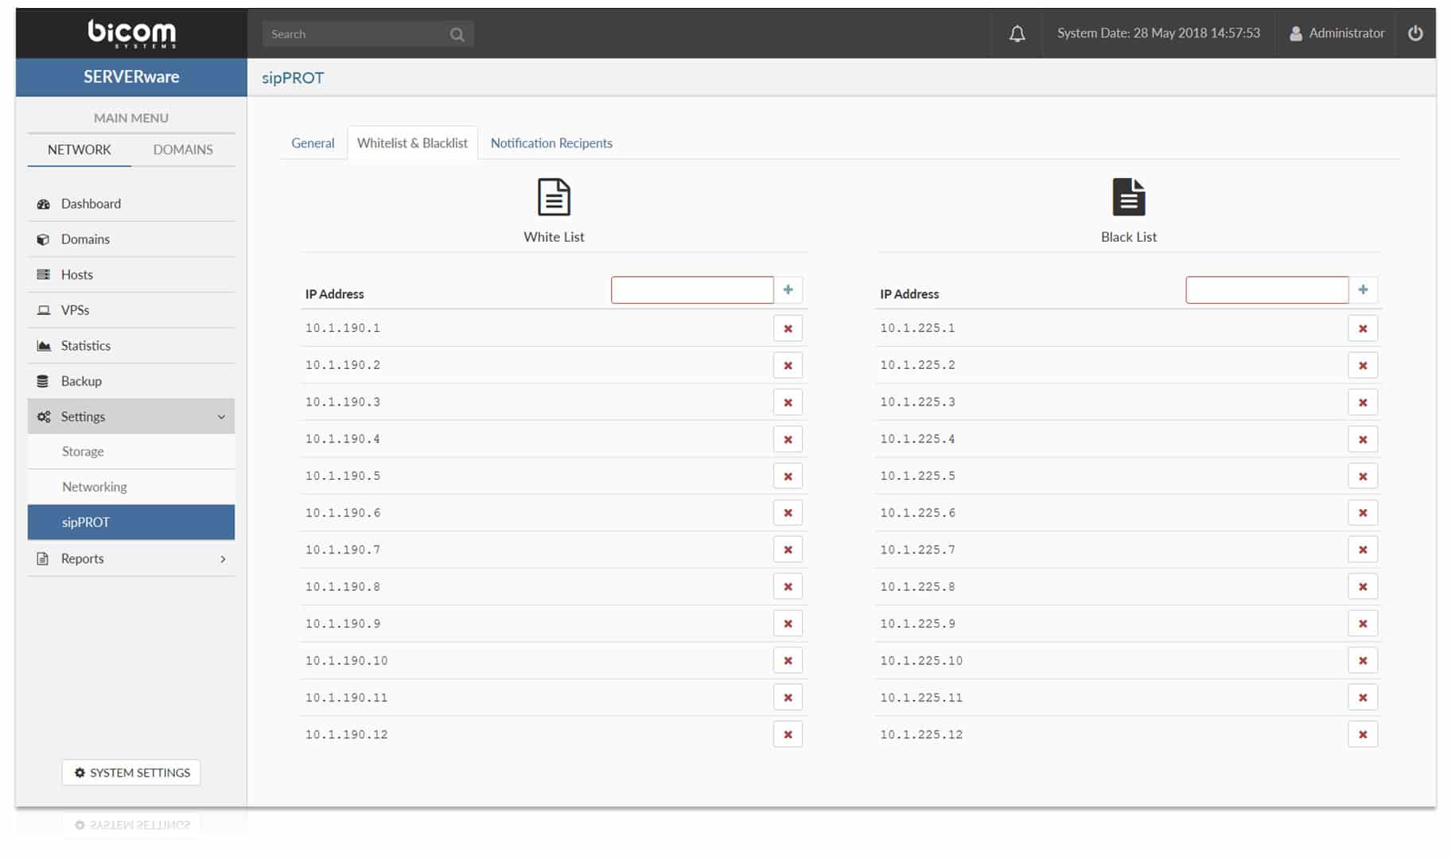The width and height of the screenshot is (1451, 859).
Task: Switch to the General tab
Action: pyautogui.click(x=312, y=143)
